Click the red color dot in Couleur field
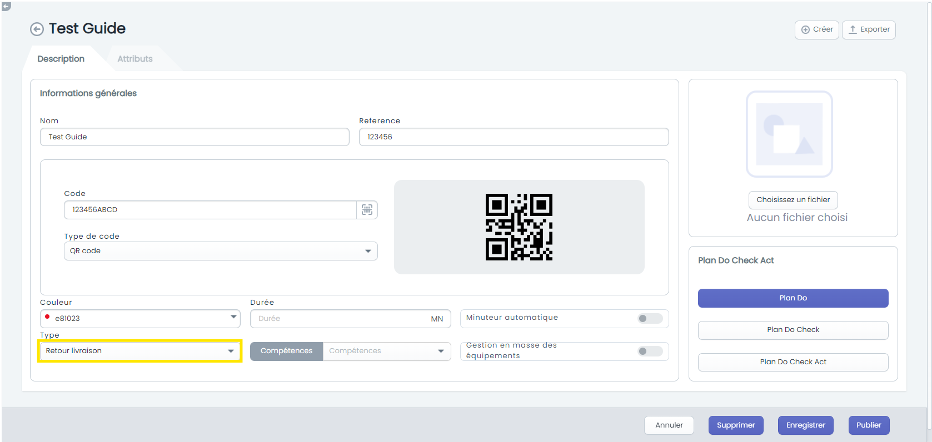This screenshot has height=442, width=932. click(47, 317)
